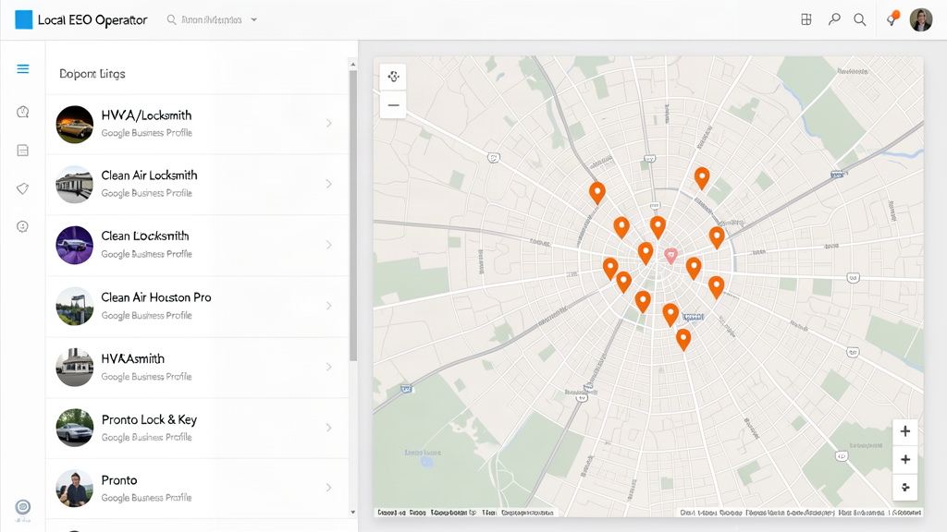Open the header search dropdown arrow

pos(254,20)
